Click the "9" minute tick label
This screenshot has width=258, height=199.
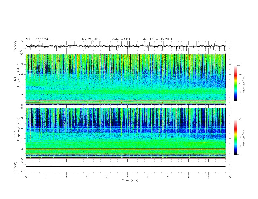coord(208,177)
